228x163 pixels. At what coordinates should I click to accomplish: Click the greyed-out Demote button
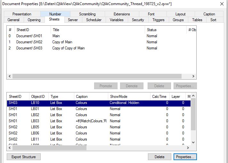click(132, 86)
